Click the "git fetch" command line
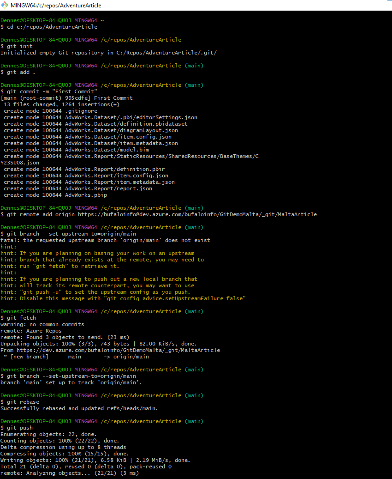Image resolution: width=392 pixels, height=479 pixels. (x=19, y=318)
